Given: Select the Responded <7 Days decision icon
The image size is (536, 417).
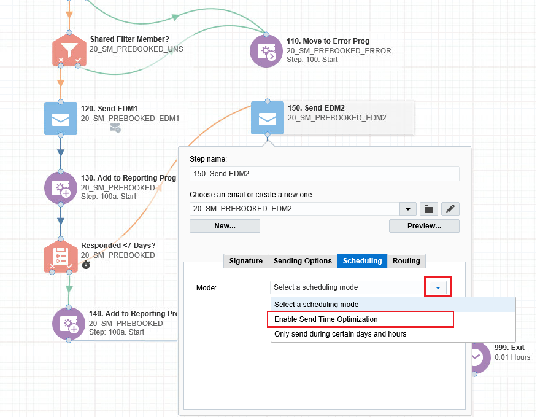Looking at the screenshot, I should tap(61, 255).
